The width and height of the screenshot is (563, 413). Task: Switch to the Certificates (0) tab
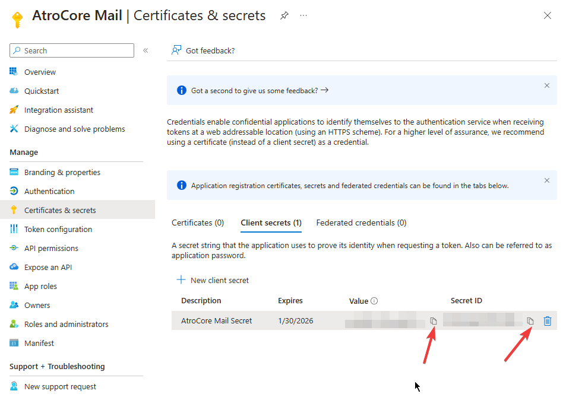tap(198, 223)
